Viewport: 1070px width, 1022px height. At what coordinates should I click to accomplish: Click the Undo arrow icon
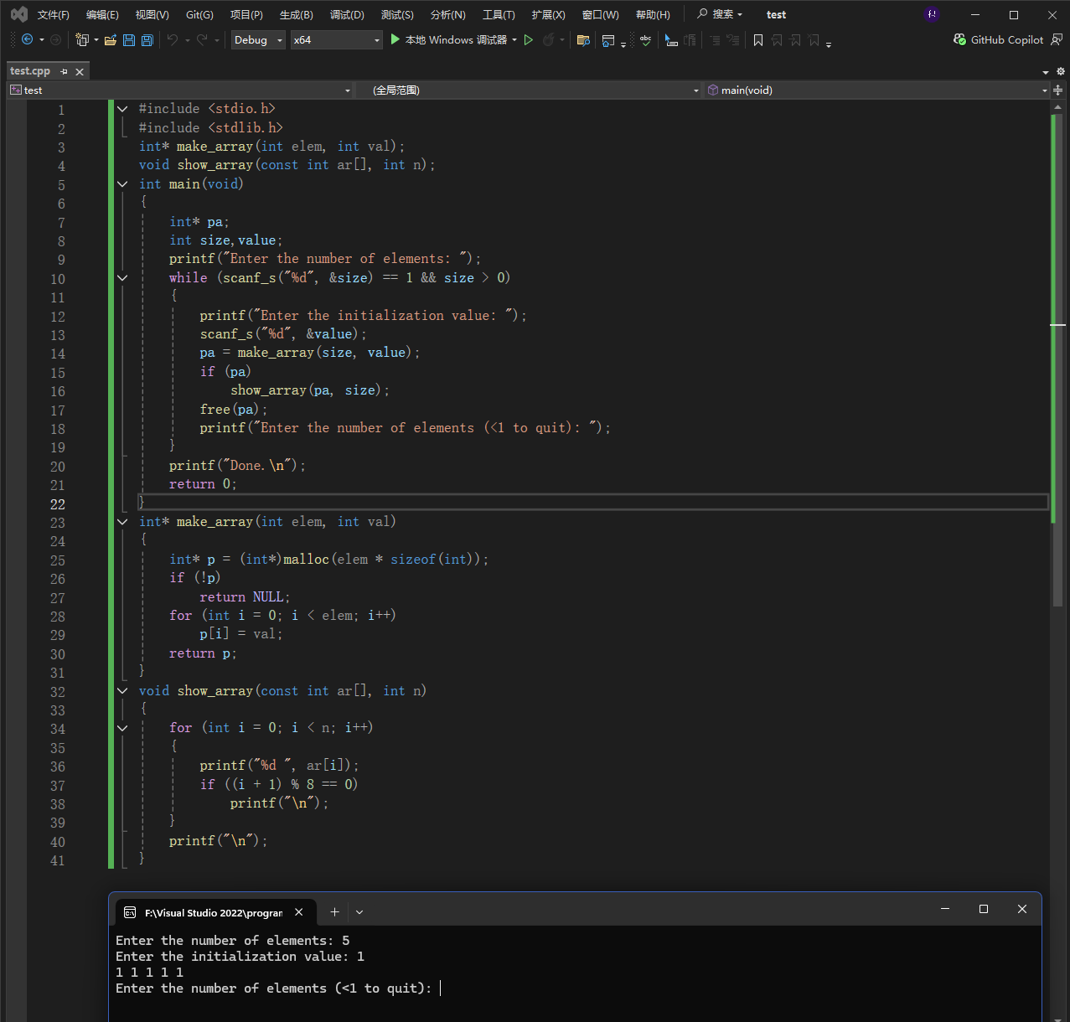[173, 39]
